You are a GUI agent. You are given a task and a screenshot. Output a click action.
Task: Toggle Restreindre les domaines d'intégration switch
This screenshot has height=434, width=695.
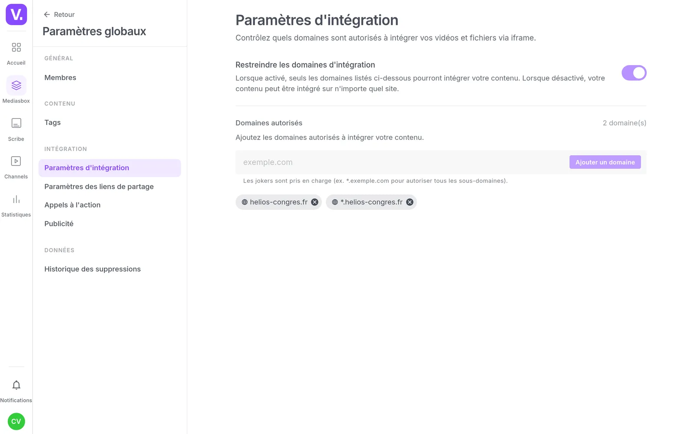click(634, 73)
